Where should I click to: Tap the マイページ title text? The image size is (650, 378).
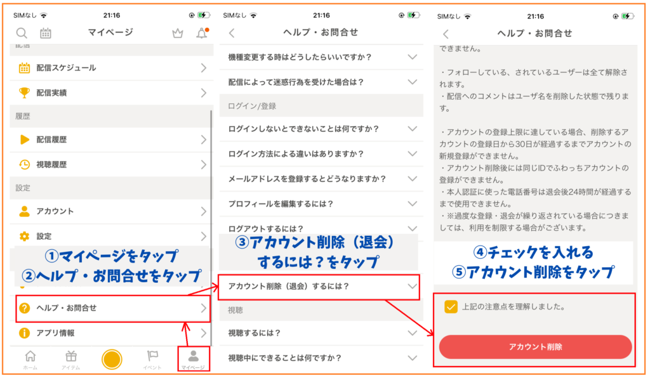click(110, 32)
